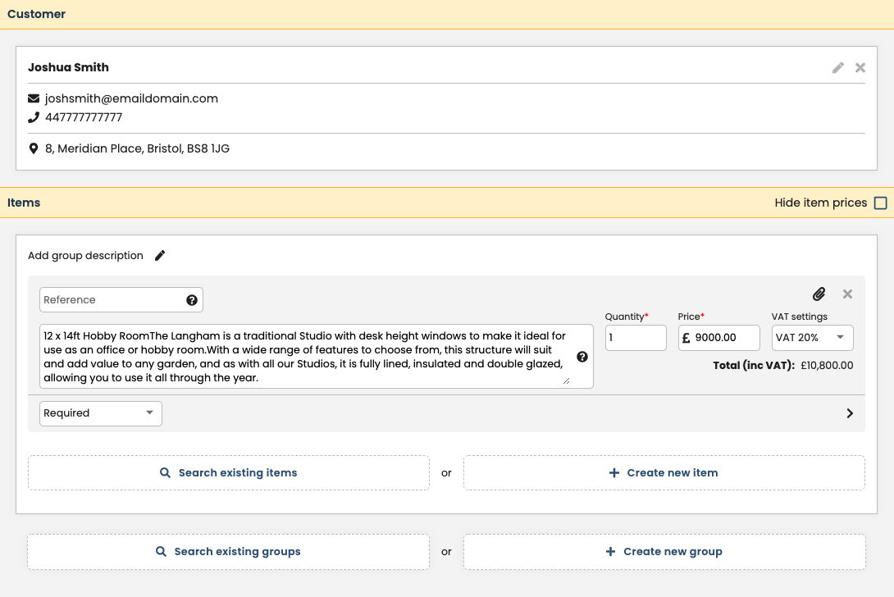
Task: Click into the Quantity field
Action: click(636, 338)
